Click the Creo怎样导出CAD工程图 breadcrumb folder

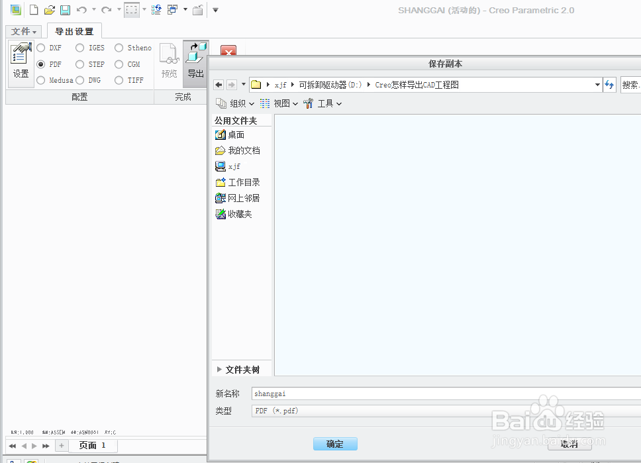pyautogui.click(x=417, y=85)
